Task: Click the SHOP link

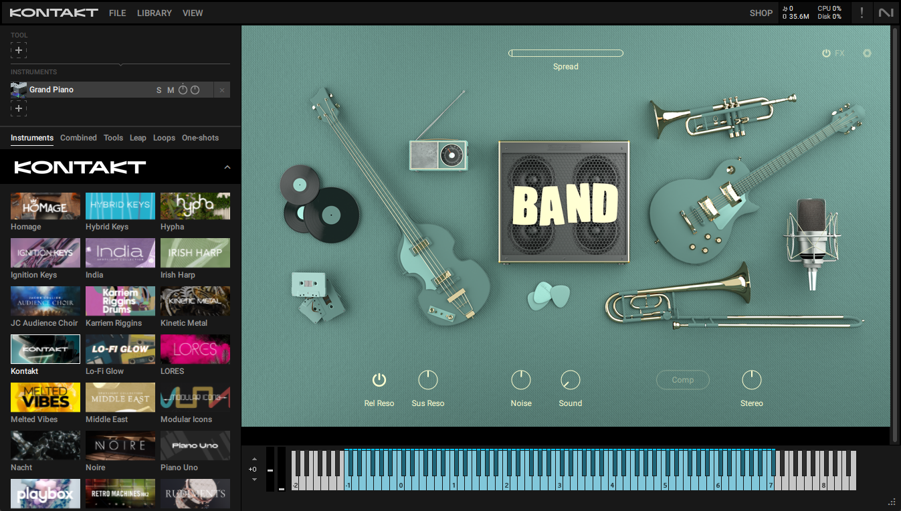Action: (761, 13)
